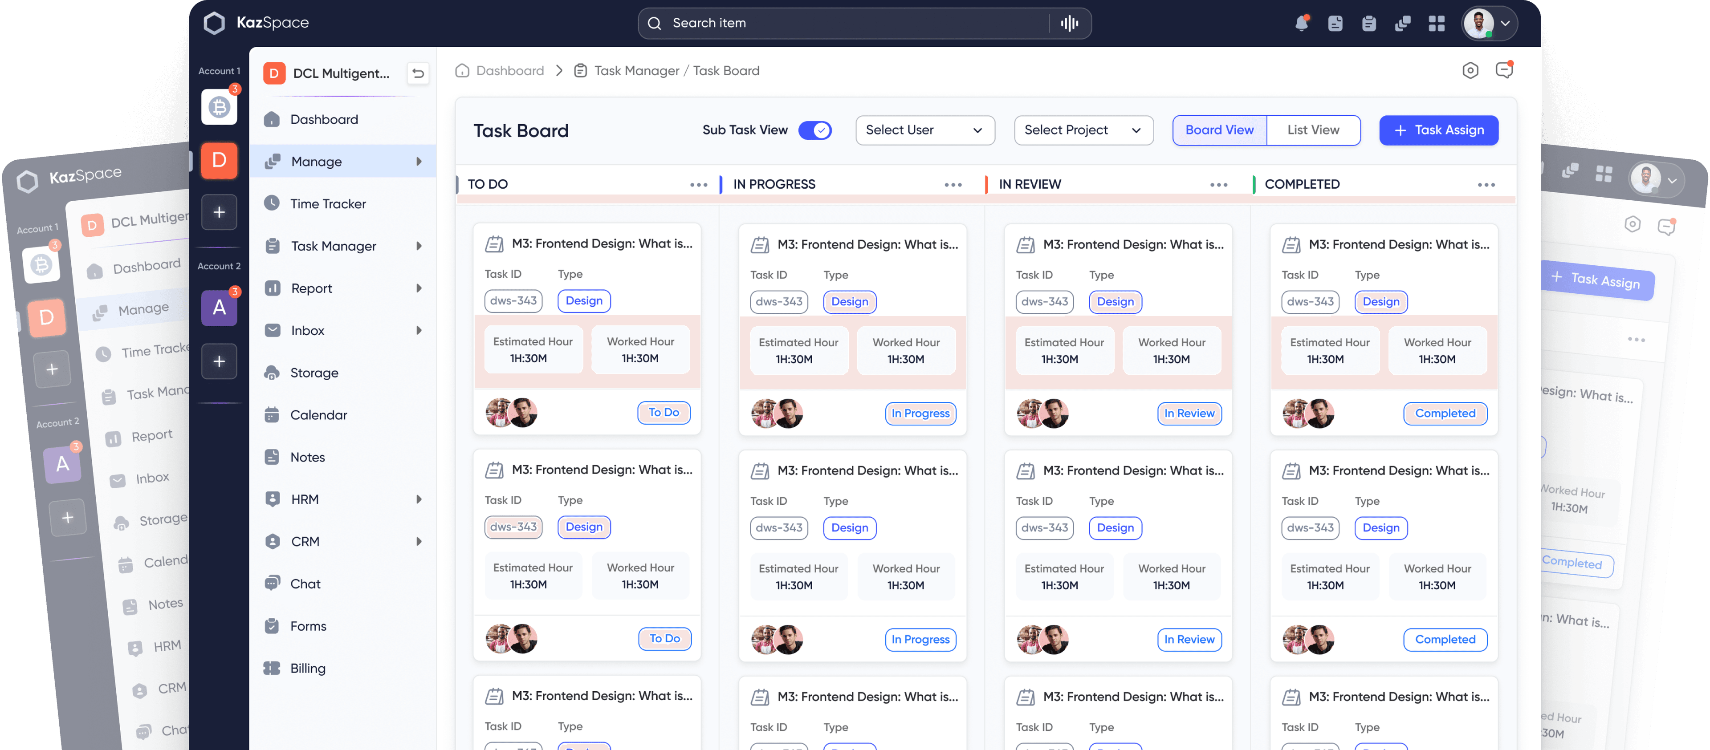Expand the Manage submenu arrow
The height and width of the screenshot is (750, 1710).
[419, 161]
